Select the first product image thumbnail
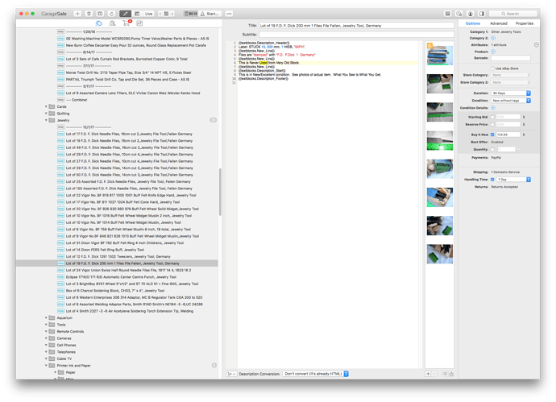 (x=440, y=55)
